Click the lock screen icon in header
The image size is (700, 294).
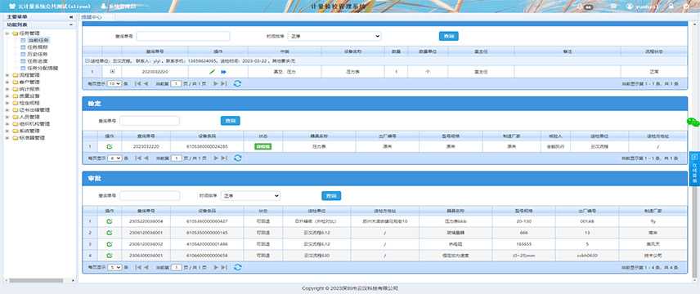point(671,7)
